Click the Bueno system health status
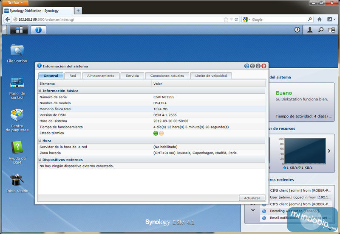Screen dimensions: 340x234 284,93
